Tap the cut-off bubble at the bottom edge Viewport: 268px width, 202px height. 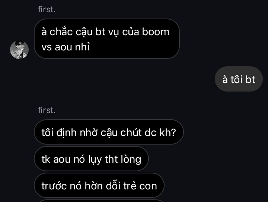click(x=101, y=201)
